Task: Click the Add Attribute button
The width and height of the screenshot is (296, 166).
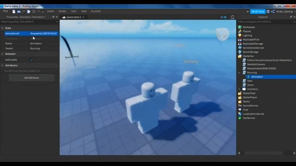Action: [x=31, y=78]
